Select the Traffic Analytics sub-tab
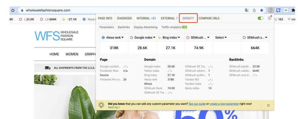 click(x=174, y=27)
